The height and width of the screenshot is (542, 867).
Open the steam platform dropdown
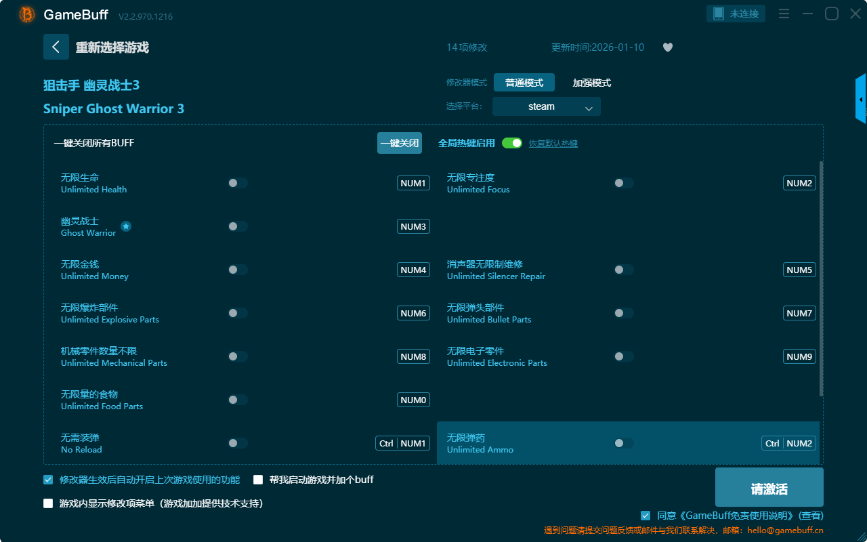[x=546, y=106]
